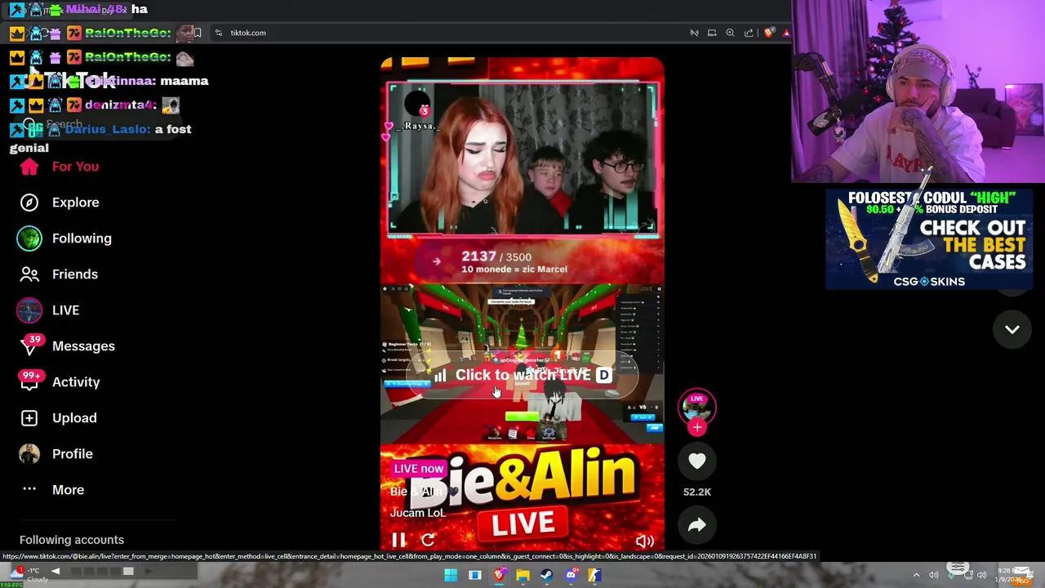Open File Explorer from the taskbar
The image size is (1045, 588).
522,575
